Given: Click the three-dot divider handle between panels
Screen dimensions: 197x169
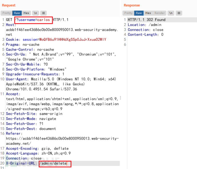Looking at the screenshot, I should point(120,98).
